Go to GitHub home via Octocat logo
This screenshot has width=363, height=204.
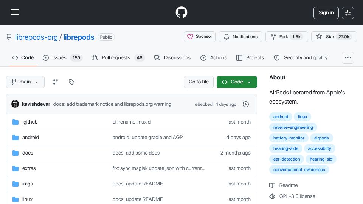181,12
